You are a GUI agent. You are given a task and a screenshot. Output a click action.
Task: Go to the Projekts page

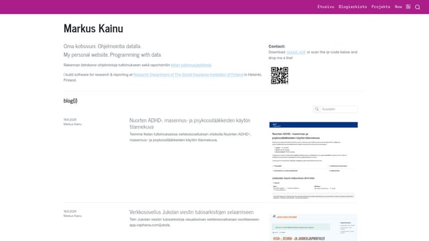point(381,7)
